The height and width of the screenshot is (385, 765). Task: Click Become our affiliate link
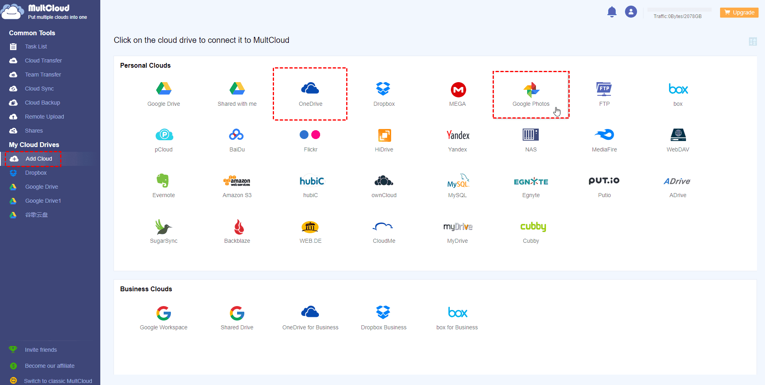click(x=49, y=366)
